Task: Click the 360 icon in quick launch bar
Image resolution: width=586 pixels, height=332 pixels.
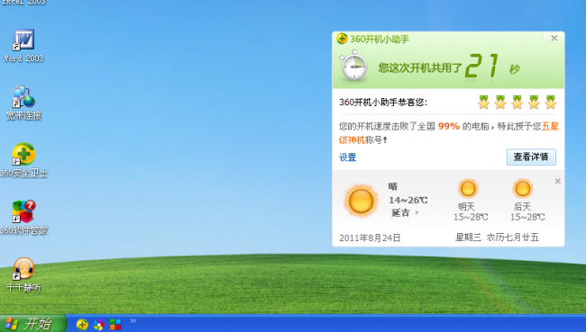Action: [x=82, y=324]
